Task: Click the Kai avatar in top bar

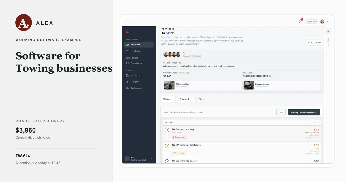Action: [322, 21]
